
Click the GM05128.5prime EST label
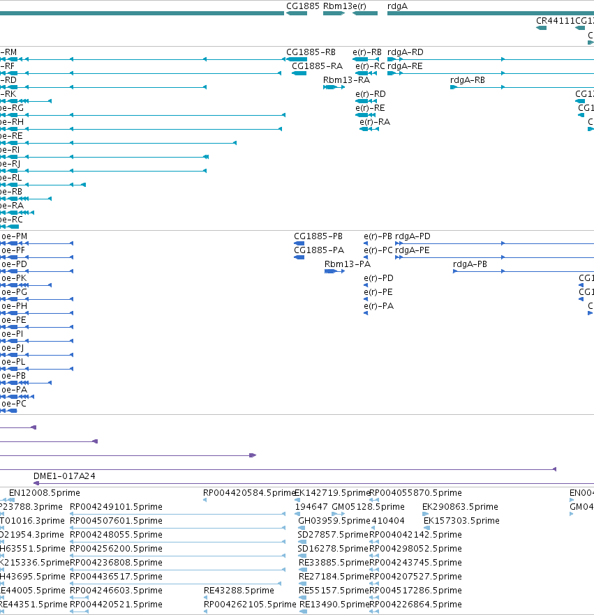point(369,507)
